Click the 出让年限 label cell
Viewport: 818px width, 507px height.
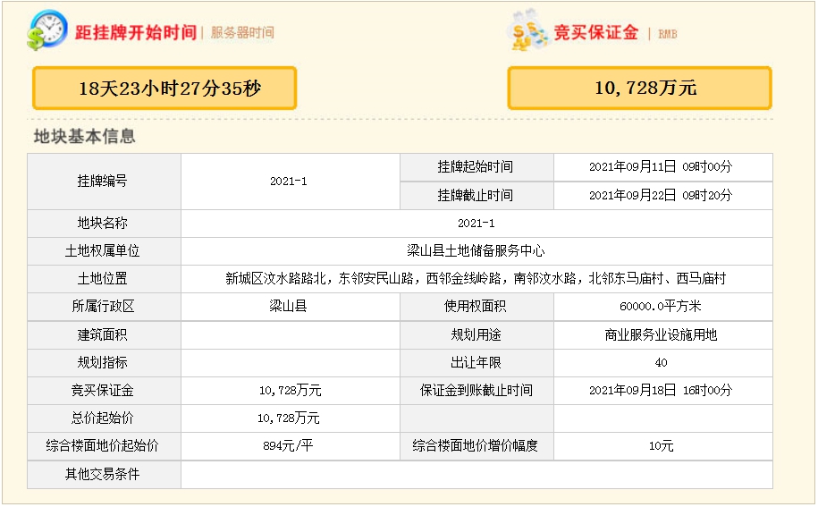tap(476, 362)
